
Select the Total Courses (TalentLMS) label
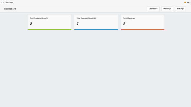(x=86, y=18)
